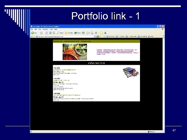Open the Search pane button
This screenshot has height=140, width=187.
pos(60,33)
